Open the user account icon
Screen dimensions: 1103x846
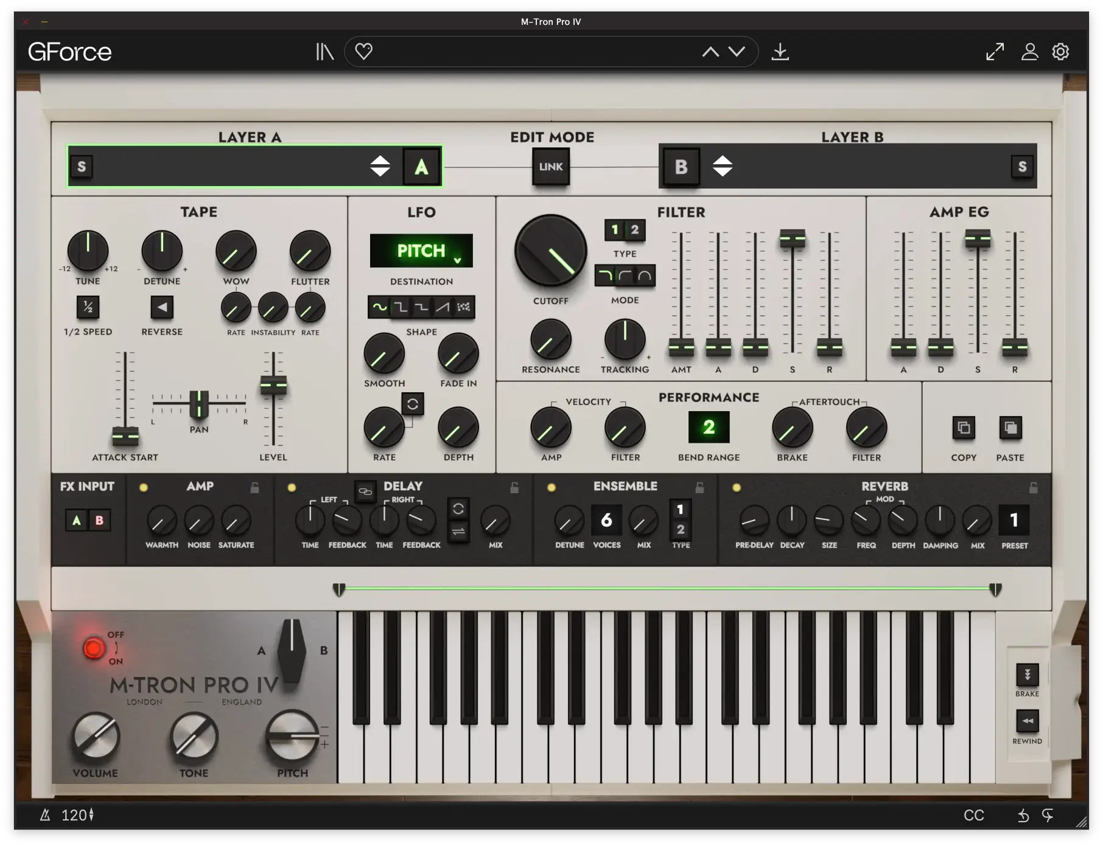pyautogui.click(x=1029, y=52)
